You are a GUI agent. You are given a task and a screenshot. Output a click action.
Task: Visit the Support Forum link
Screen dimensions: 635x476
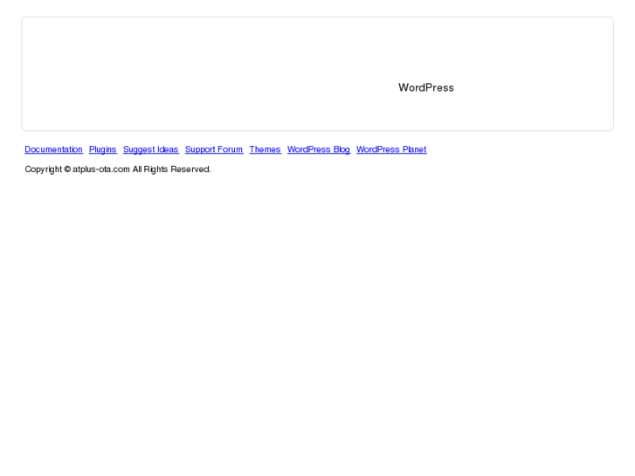click(x=214, y=149)
